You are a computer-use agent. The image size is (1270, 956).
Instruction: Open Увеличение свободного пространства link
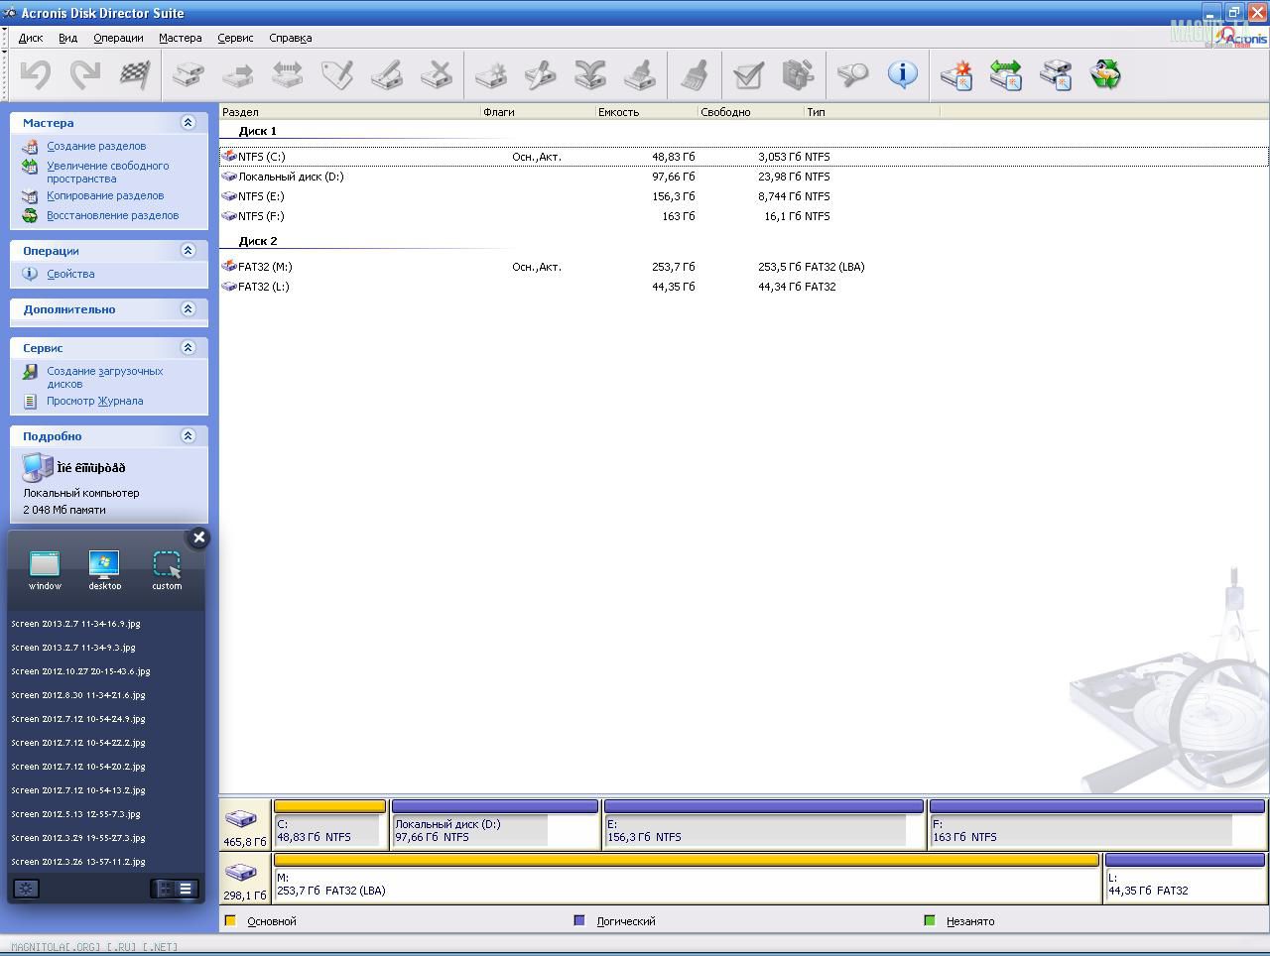click(x=107, y=173)
